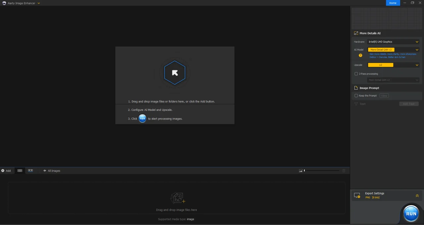Click the small blue RUN icon in instructions
This screenshot has height=225, width=424.
point(142,118)
